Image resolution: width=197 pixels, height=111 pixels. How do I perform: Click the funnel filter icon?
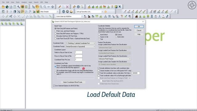(122, 16)
